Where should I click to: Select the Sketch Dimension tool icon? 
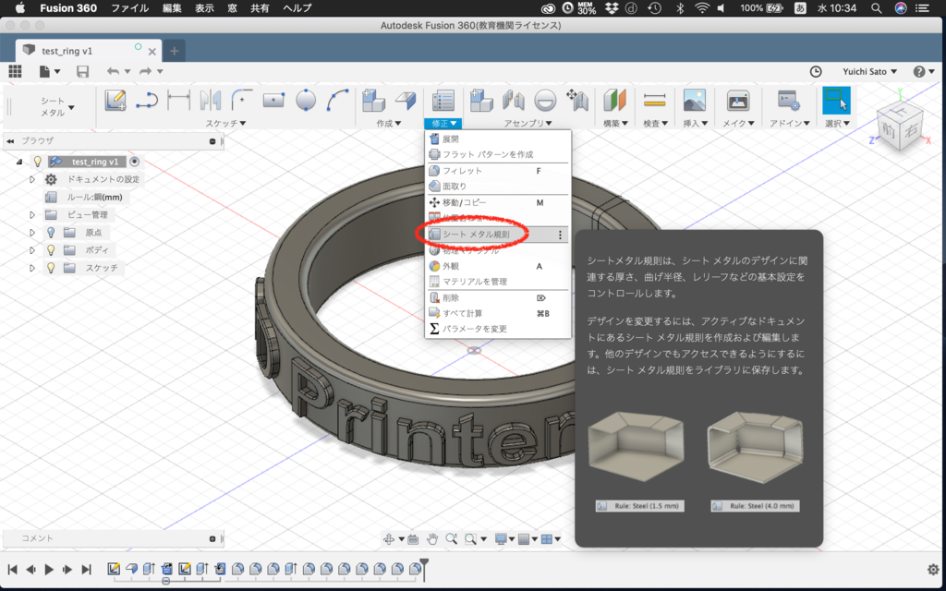coord(178,100)
